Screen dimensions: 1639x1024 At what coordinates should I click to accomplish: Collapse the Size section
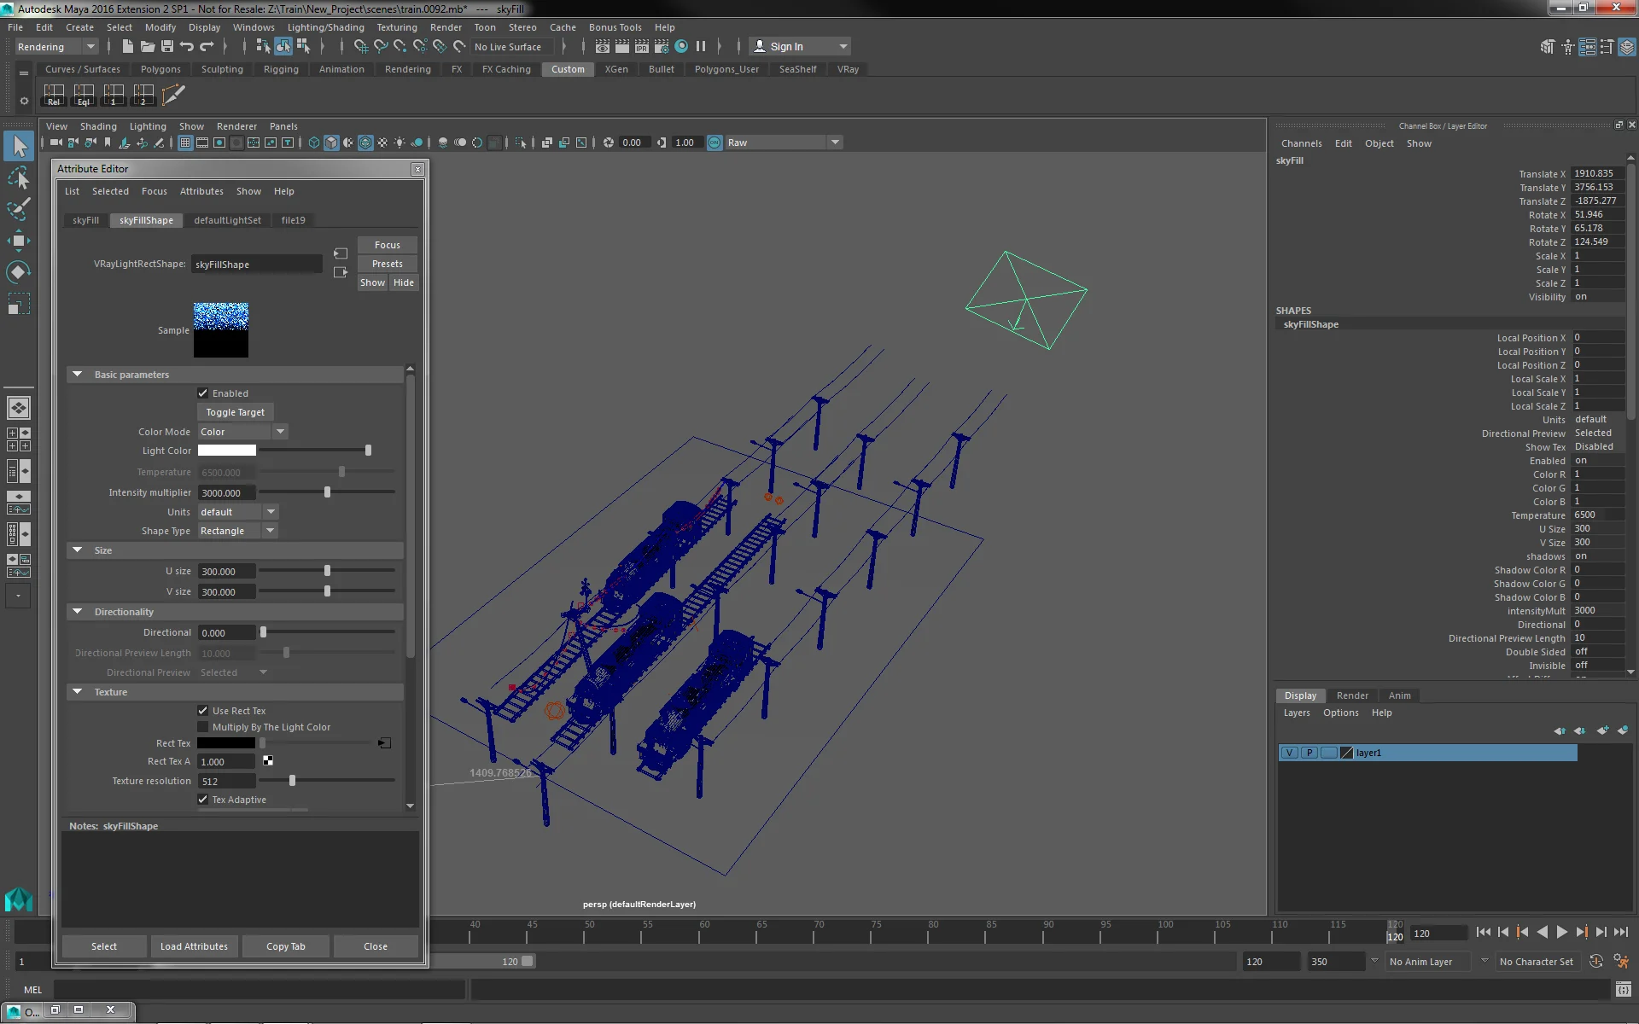pos(78,550)
